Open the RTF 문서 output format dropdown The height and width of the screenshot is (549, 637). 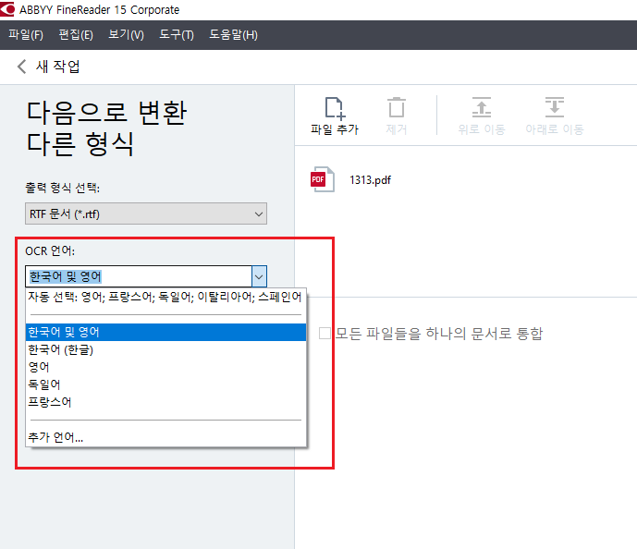pyautogui.click(x=146, y=213)
